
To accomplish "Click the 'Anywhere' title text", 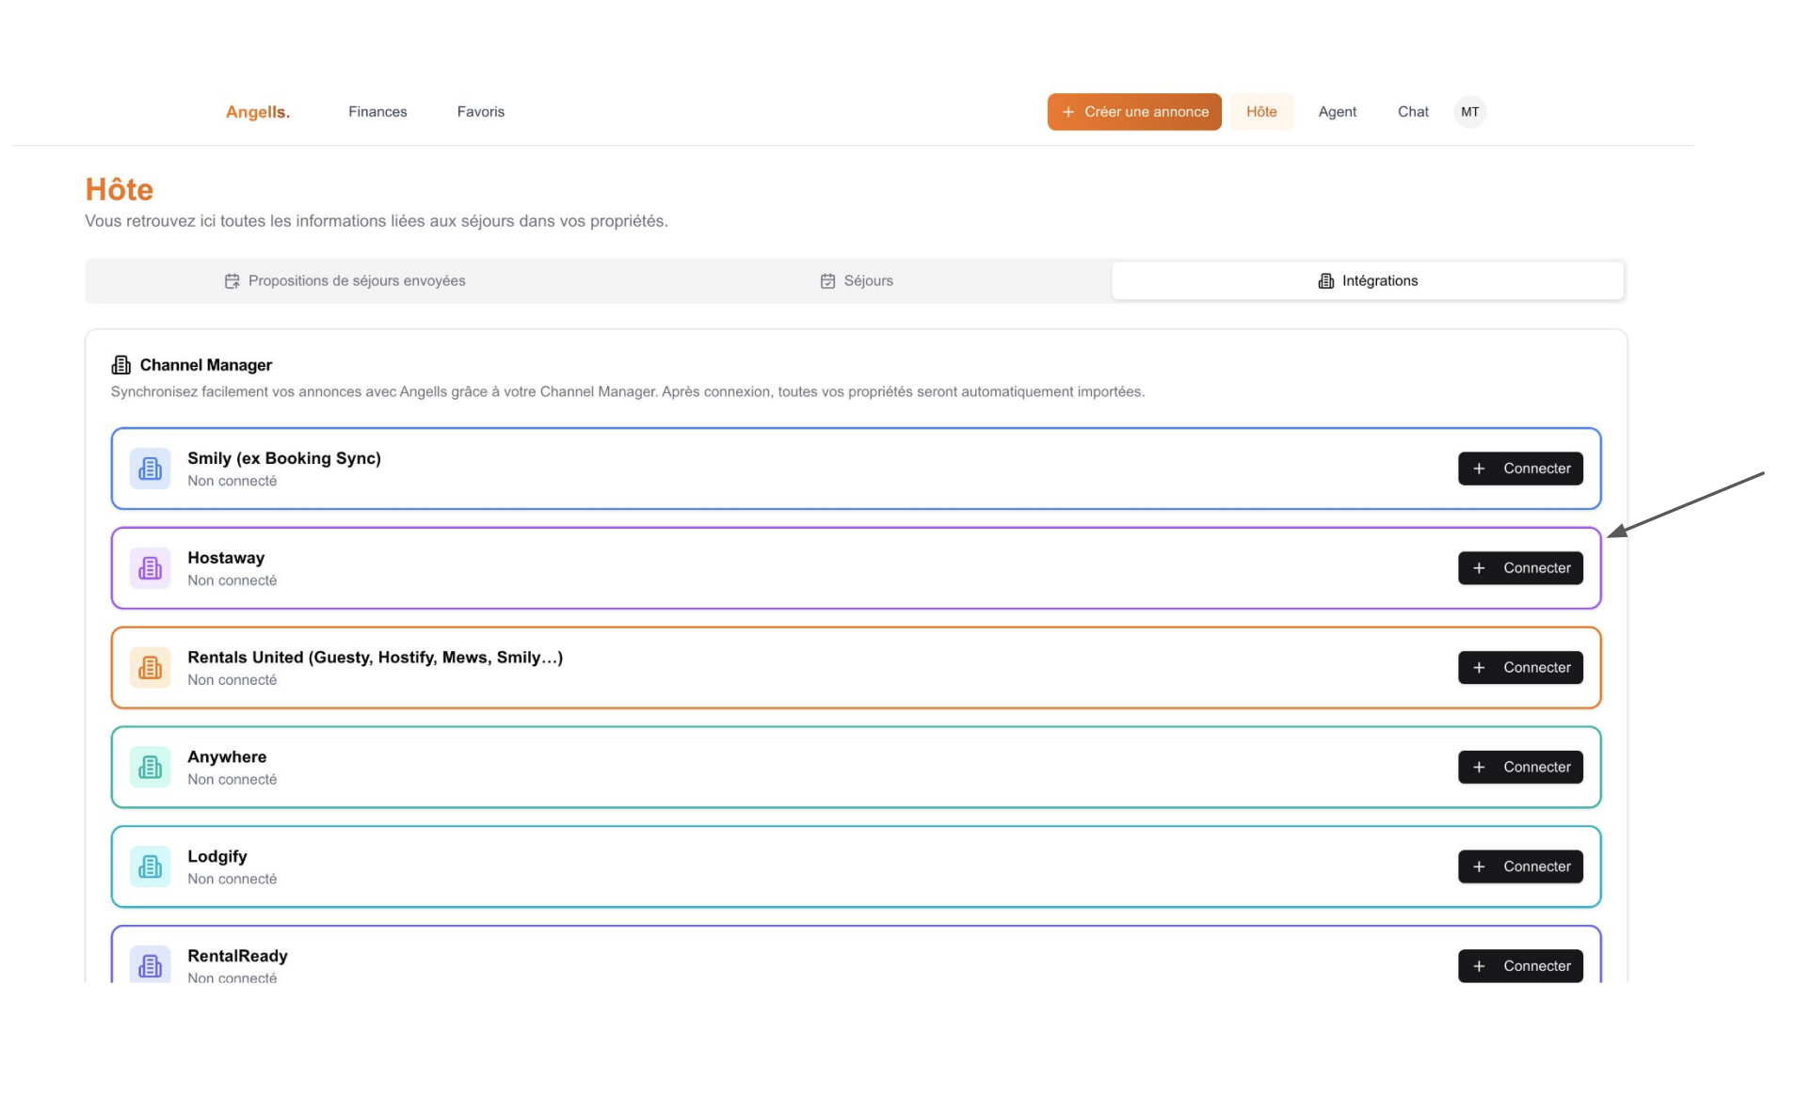I will pos(227,757).
